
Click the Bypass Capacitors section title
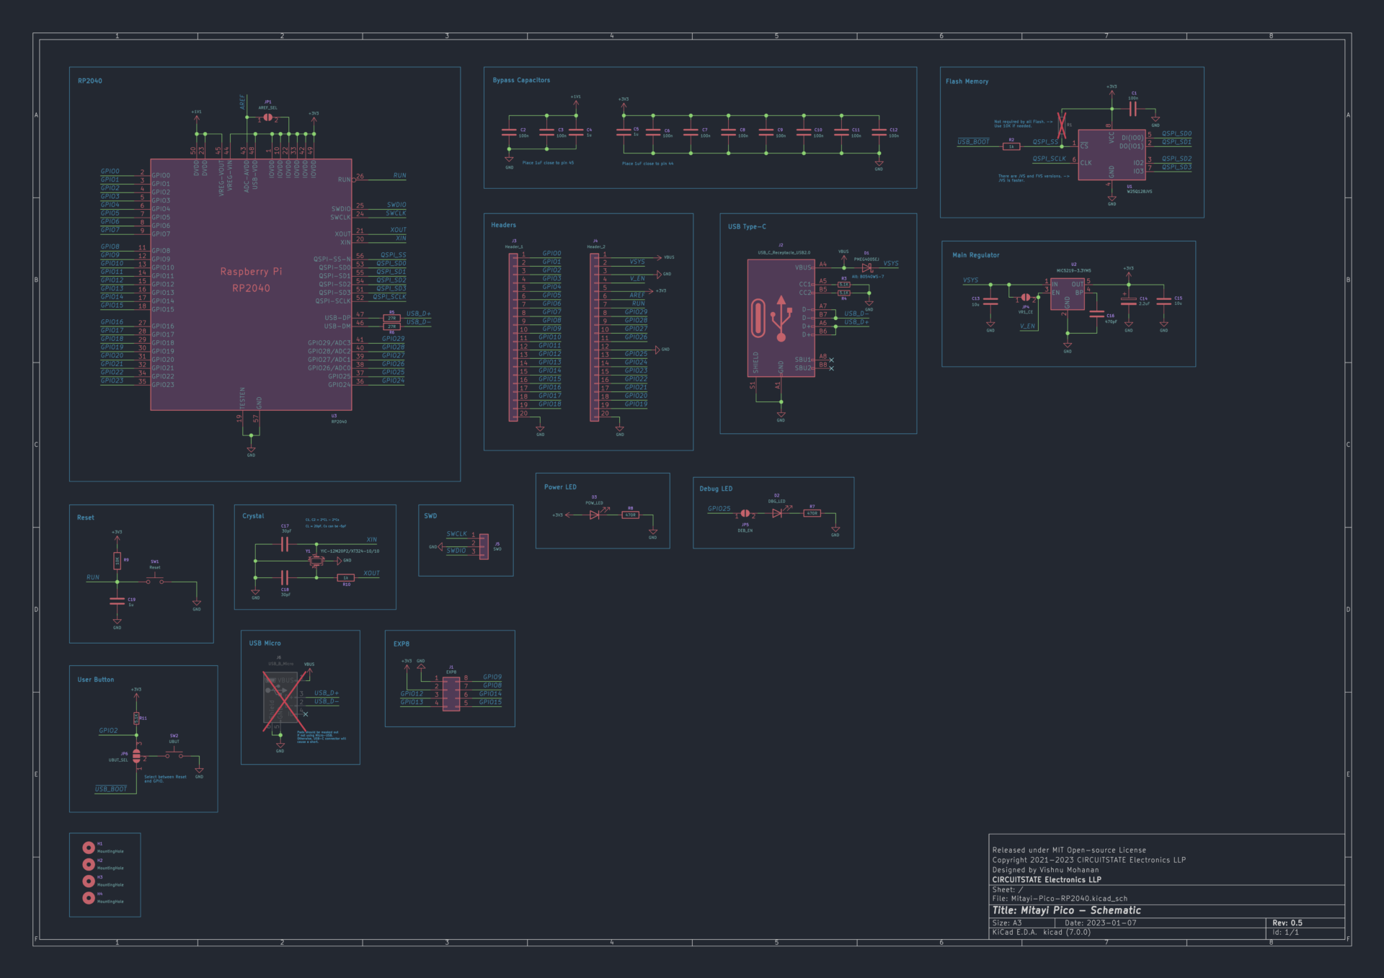point(521,80)
